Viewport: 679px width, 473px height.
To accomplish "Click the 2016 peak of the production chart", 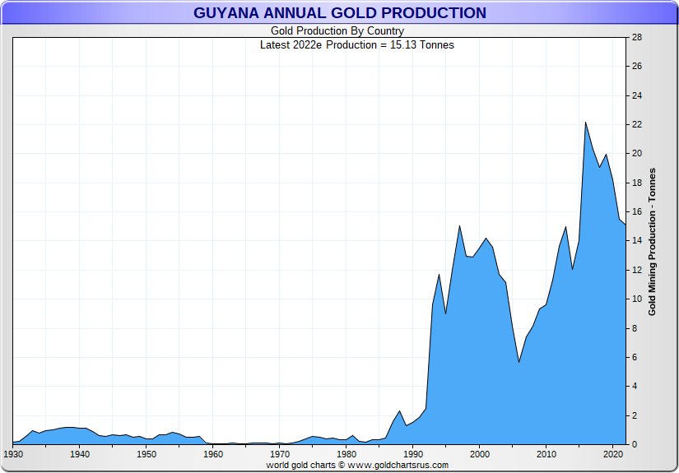I will [585, 123].
